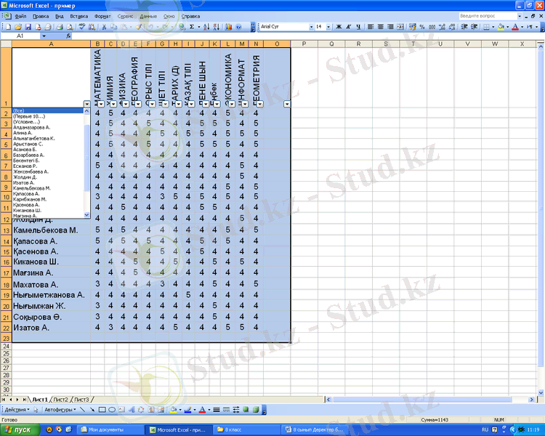Switch to the Лист2 sheet tab

pos(60,400)
